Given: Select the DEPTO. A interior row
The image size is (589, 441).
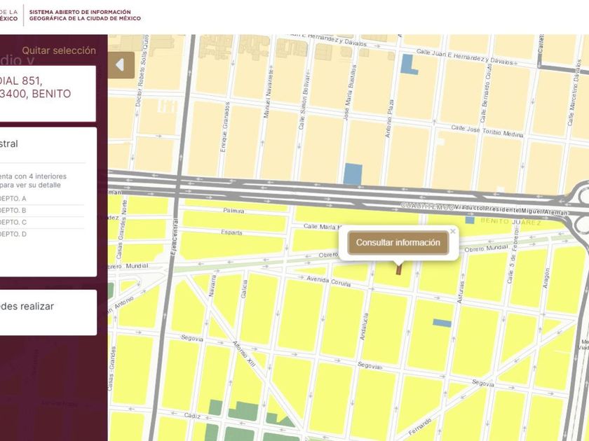Looking at the screenshot, I should click(41, 199).
